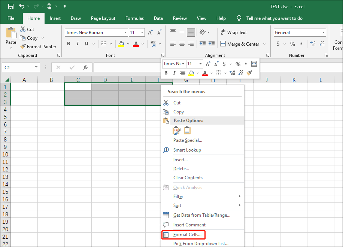Switch to the Formulas ribbon tab

pyautogui.click(x=134, y=18)
